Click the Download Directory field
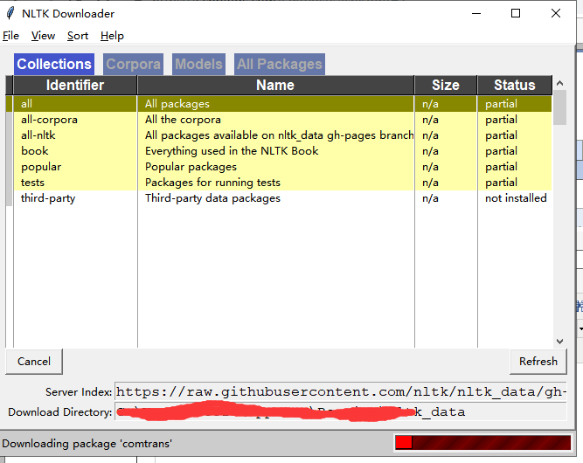 click(341, 411)
